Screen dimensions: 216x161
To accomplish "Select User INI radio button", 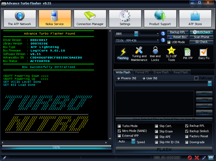I will point(144,78).
